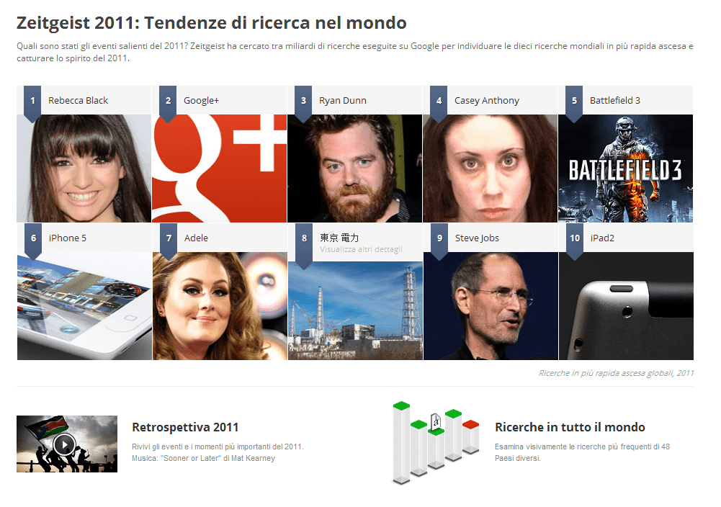This screenshot has height=507, width=721.
Task: Click the Casey Anthony title label
Action: (486, 100)
